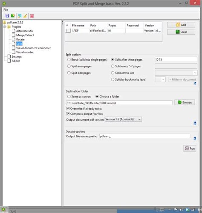
Task: Open the Rotate plugin
Action: pos(20,39)
